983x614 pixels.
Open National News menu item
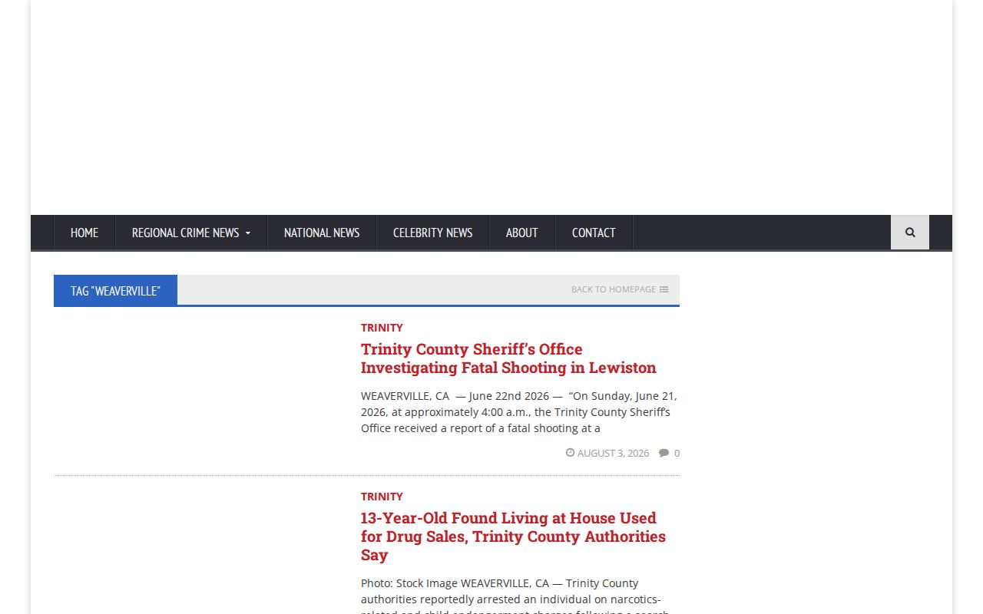click(322, 233)
